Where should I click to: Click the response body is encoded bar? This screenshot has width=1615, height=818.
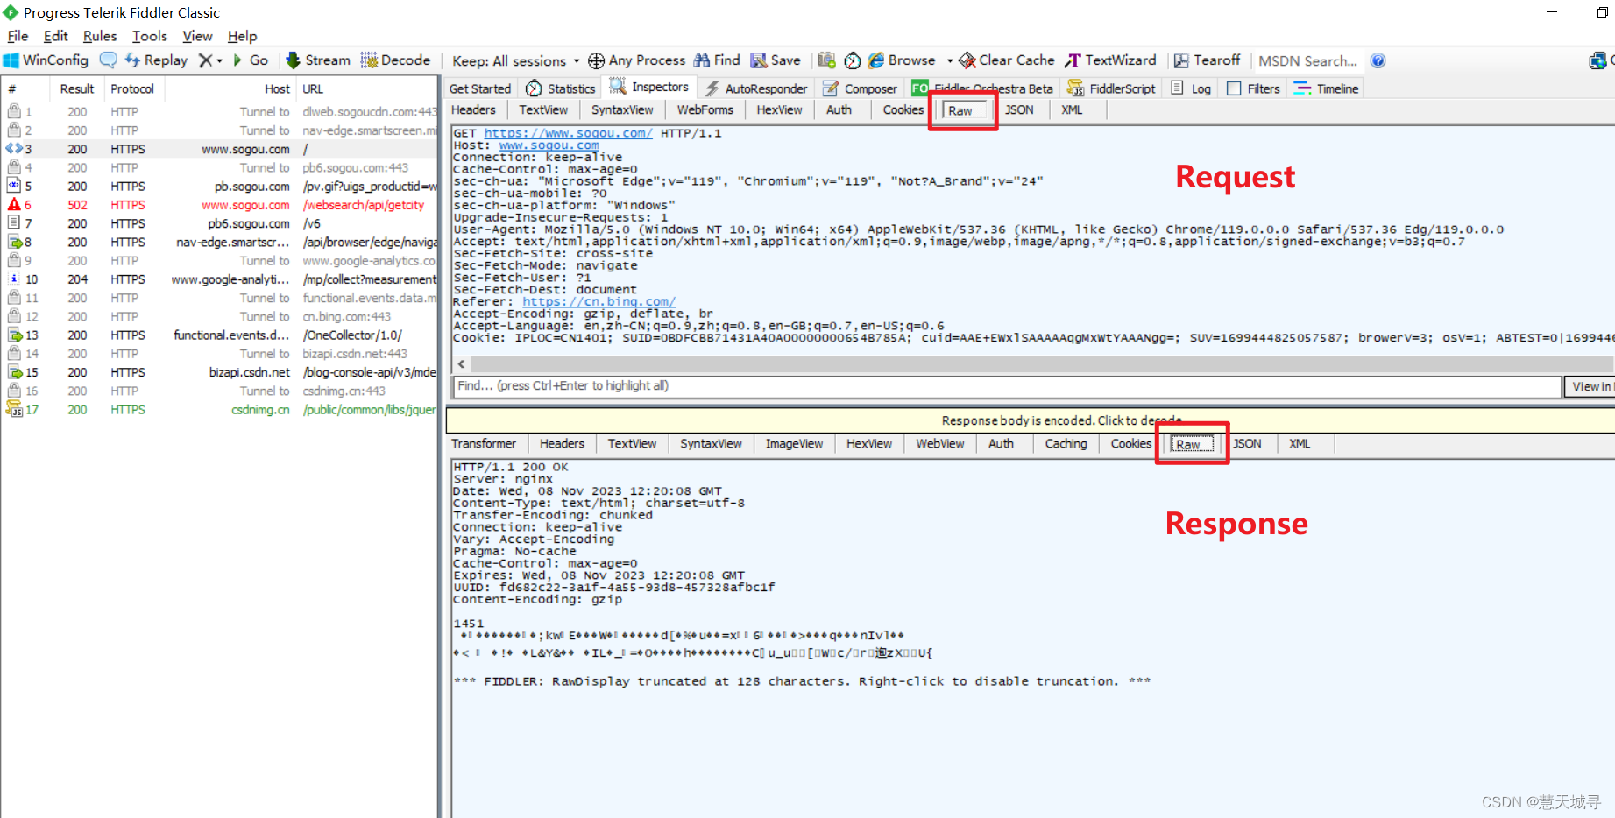(x=1031, y=420)
